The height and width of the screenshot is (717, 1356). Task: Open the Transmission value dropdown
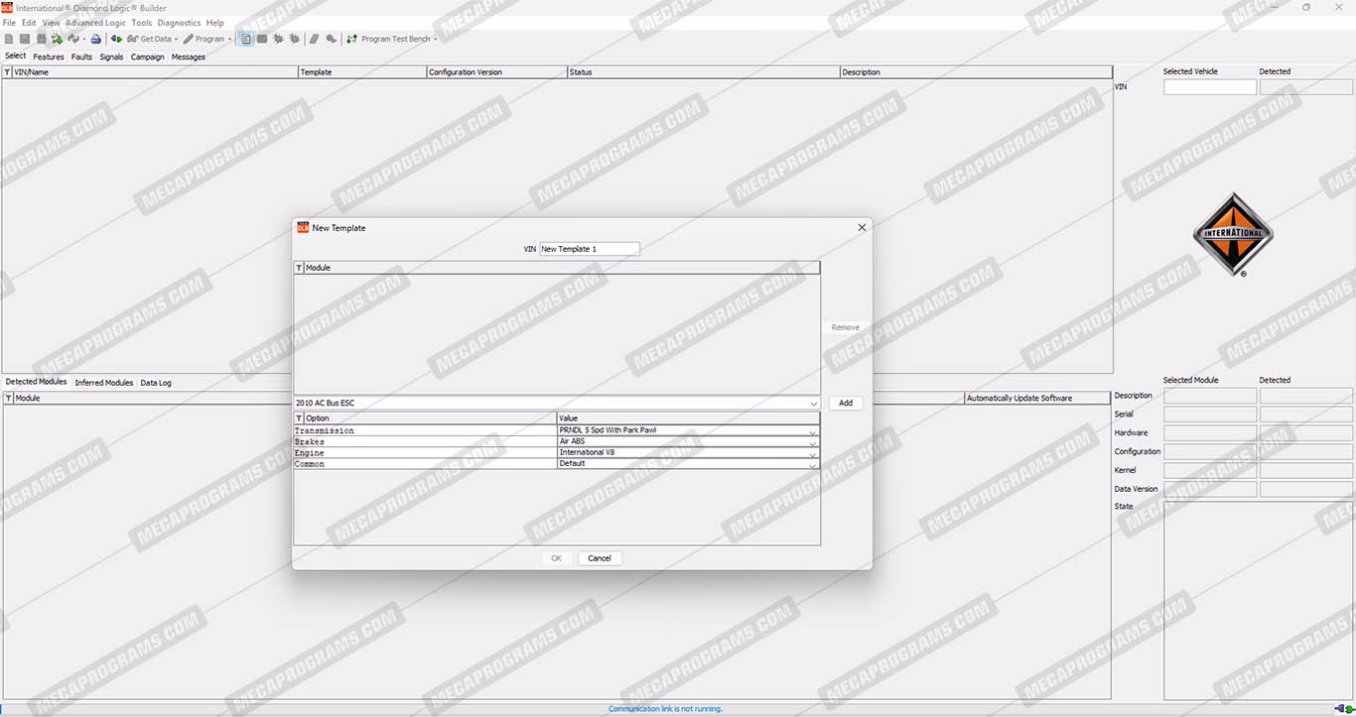tap(813, 431)
